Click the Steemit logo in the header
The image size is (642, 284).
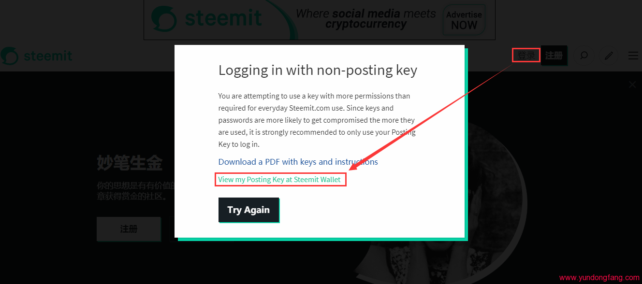(x=37, y=56)
